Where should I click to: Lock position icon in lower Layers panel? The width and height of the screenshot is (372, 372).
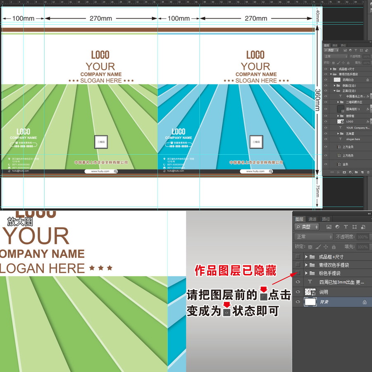coord(326,247)
